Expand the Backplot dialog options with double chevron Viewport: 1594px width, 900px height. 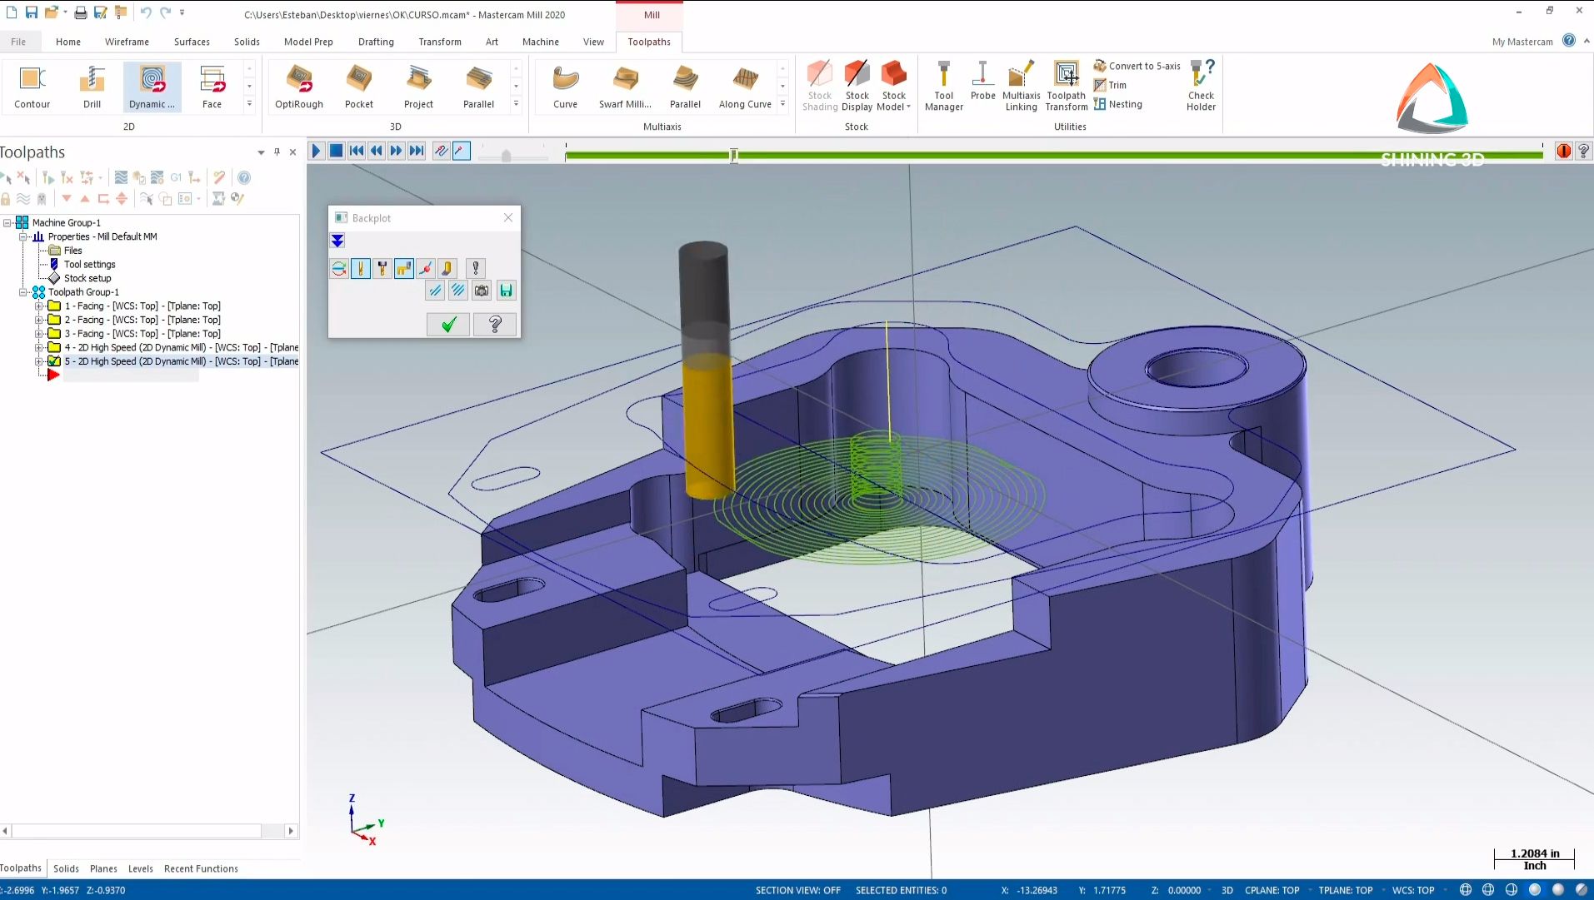[337, 241]
